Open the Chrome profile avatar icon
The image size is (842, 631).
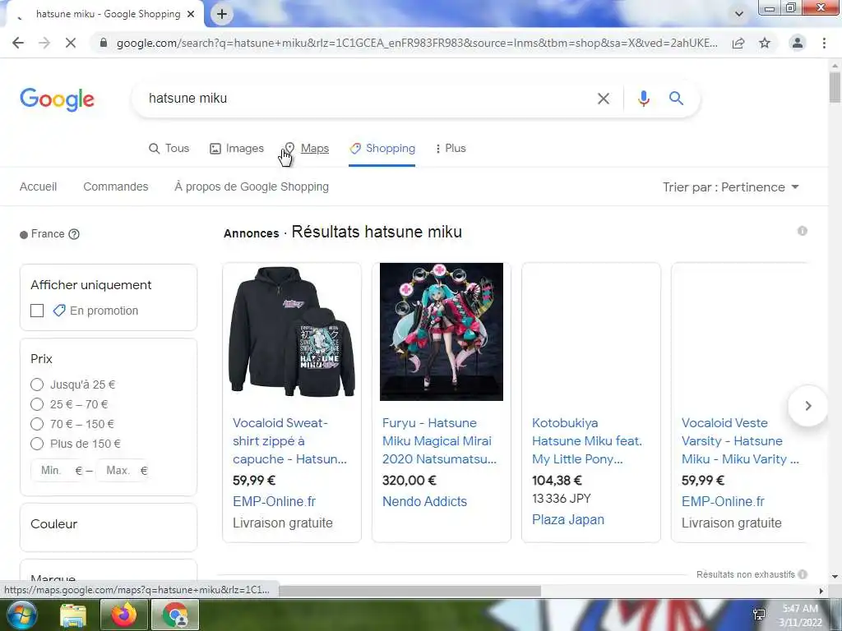[798, 43]
